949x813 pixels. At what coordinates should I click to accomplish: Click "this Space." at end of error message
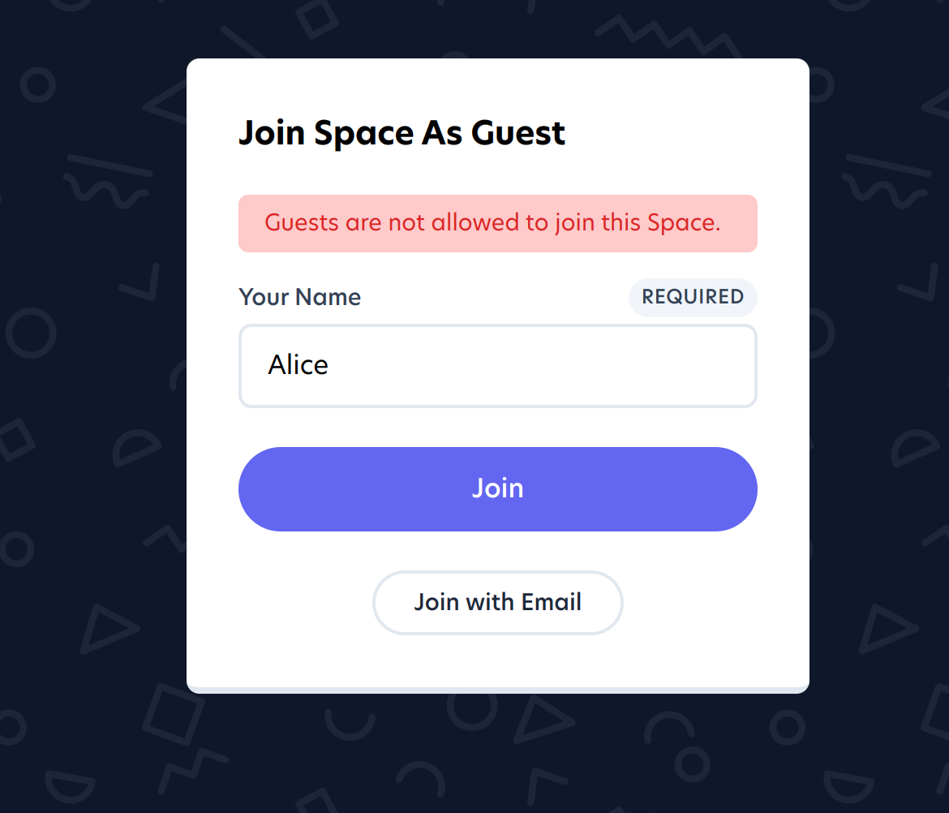click(661, 222)
